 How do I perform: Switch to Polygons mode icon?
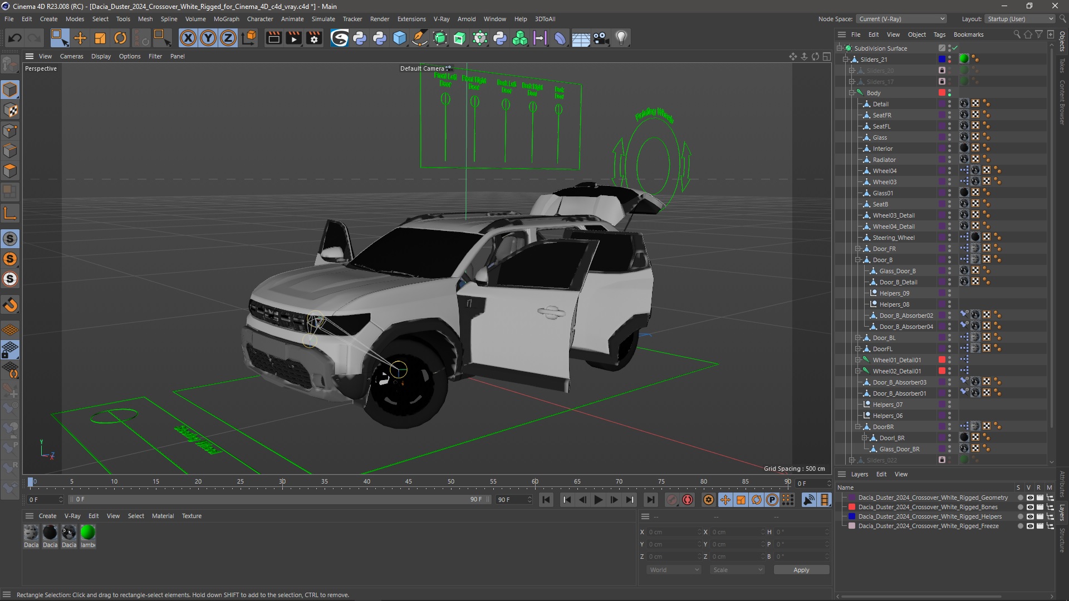[10, 171]
